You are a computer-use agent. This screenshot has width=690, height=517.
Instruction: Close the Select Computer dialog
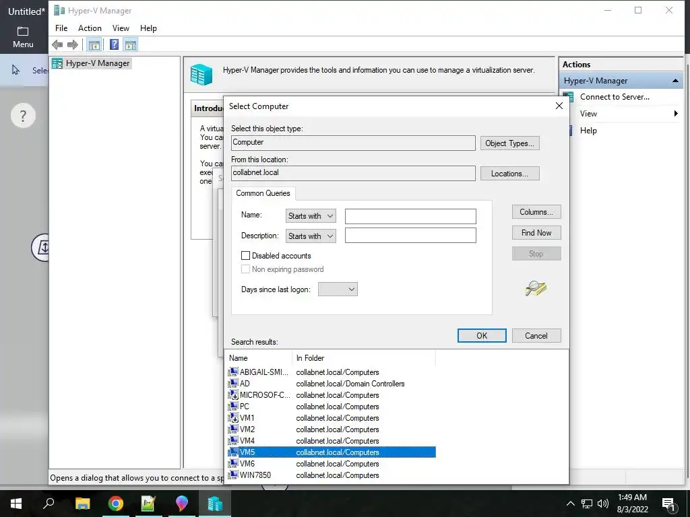[559, 106]
